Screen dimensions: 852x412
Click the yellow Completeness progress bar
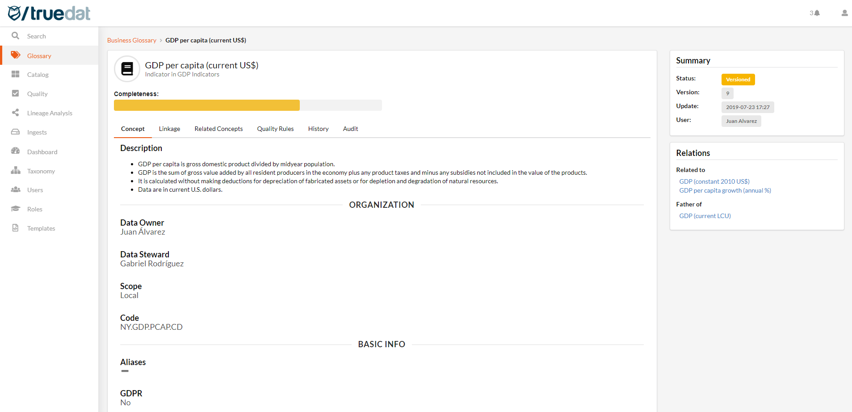pyautogui.click(x=206, y=105)
